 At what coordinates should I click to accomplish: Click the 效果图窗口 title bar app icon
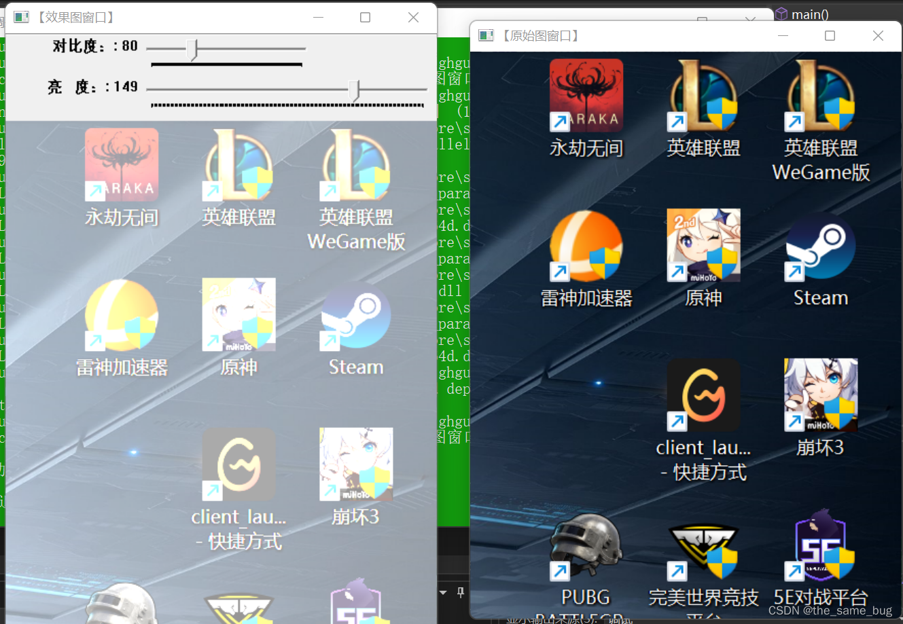22,17
